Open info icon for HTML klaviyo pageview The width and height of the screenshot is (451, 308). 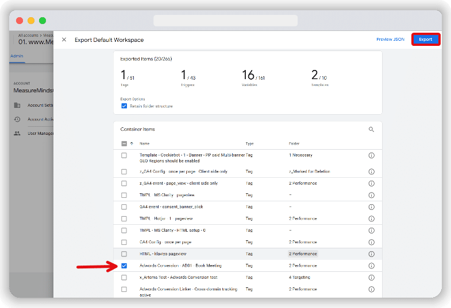pyautogui.click(x=371, y=254)
